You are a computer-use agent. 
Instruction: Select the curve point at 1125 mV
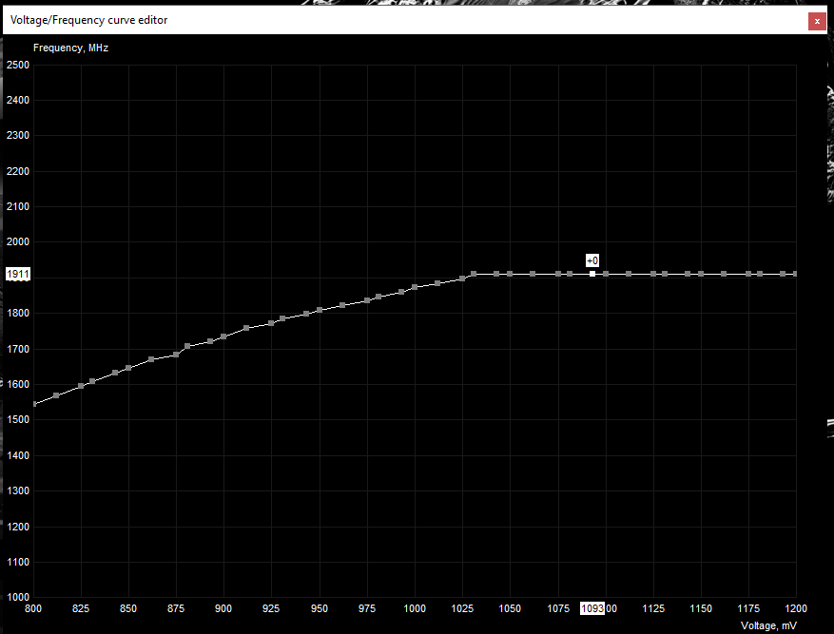click(653, 274)
